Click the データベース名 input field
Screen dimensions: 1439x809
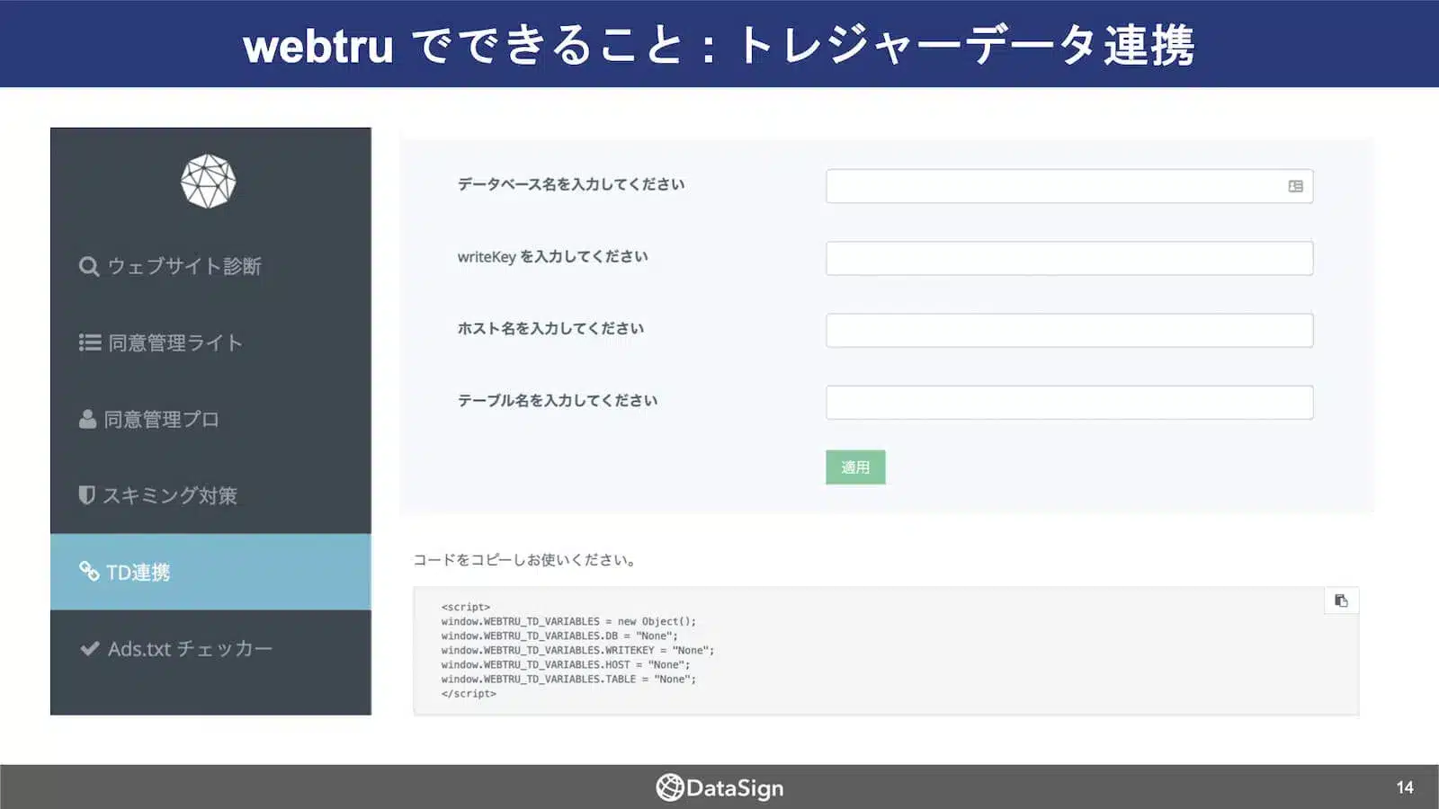pos(1068,185)
